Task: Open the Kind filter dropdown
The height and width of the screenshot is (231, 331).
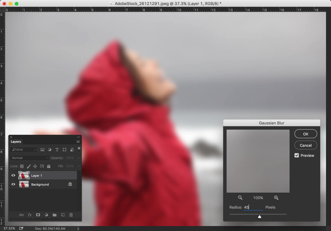Action: coord(24,150)
